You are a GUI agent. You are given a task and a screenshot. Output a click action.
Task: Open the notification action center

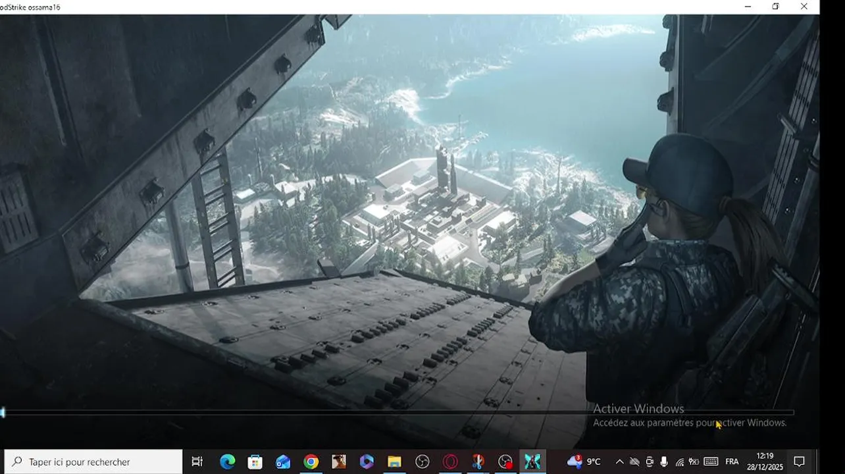799,462
